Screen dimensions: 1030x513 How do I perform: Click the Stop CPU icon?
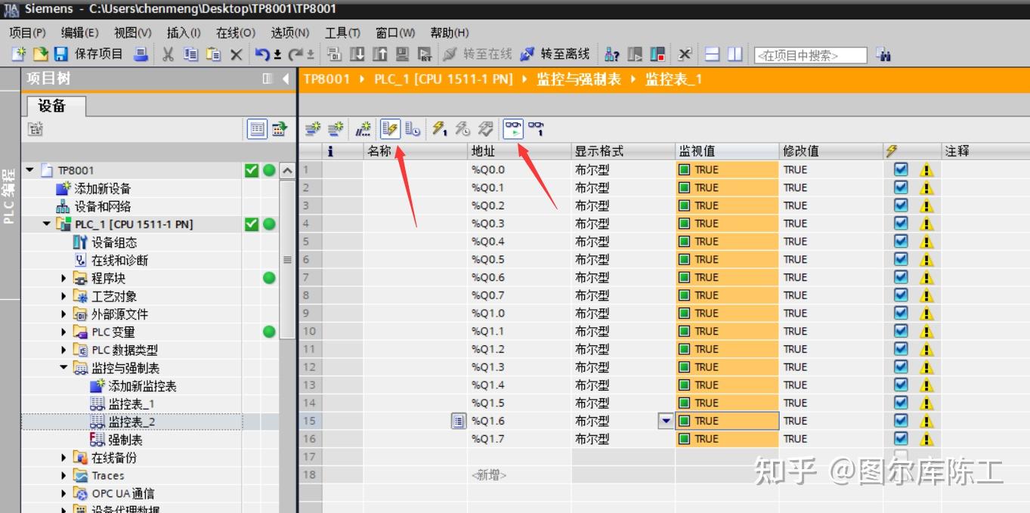[x=657, y=54]
